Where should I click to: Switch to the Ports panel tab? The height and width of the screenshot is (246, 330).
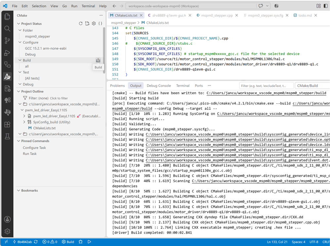[x=199, y=86]
